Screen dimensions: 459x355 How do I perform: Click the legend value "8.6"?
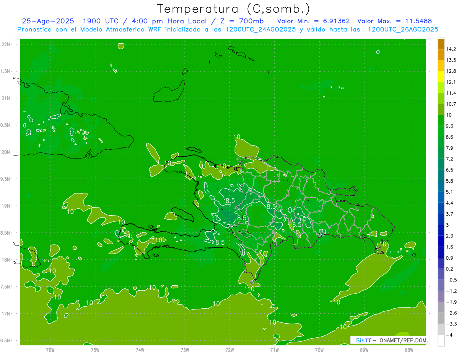pyautogui.click(x=449, y=137)
